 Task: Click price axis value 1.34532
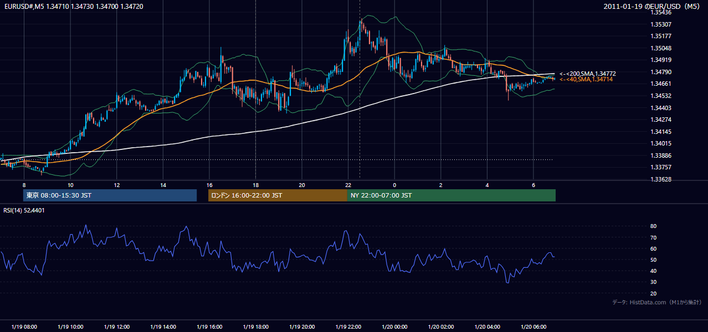660,96
